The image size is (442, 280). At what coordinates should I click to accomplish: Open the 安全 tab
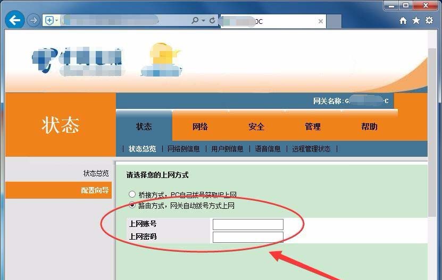point(256,126)
